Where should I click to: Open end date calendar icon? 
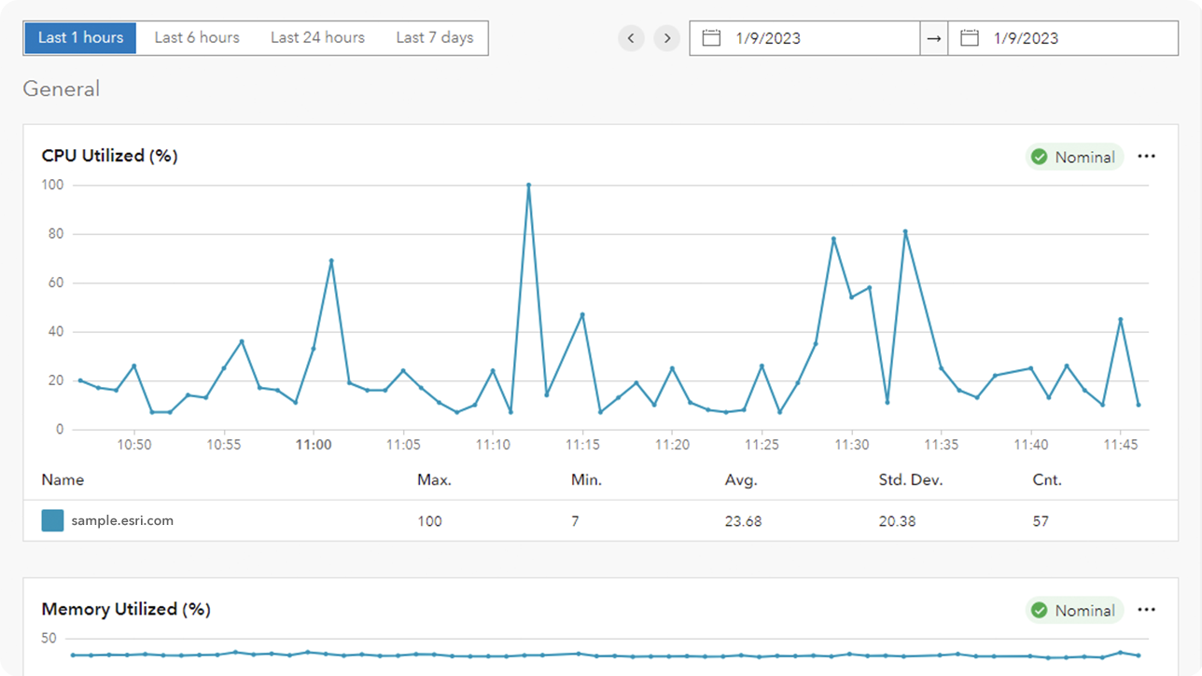pos(970,38)
